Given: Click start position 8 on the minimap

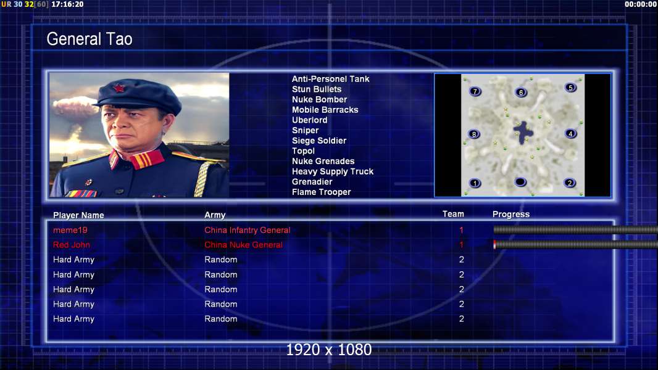Looking at the screenshot, I should point(474,134).
